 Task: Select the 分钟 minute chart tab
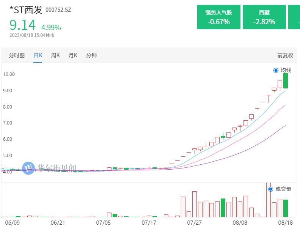coord(91,55)
